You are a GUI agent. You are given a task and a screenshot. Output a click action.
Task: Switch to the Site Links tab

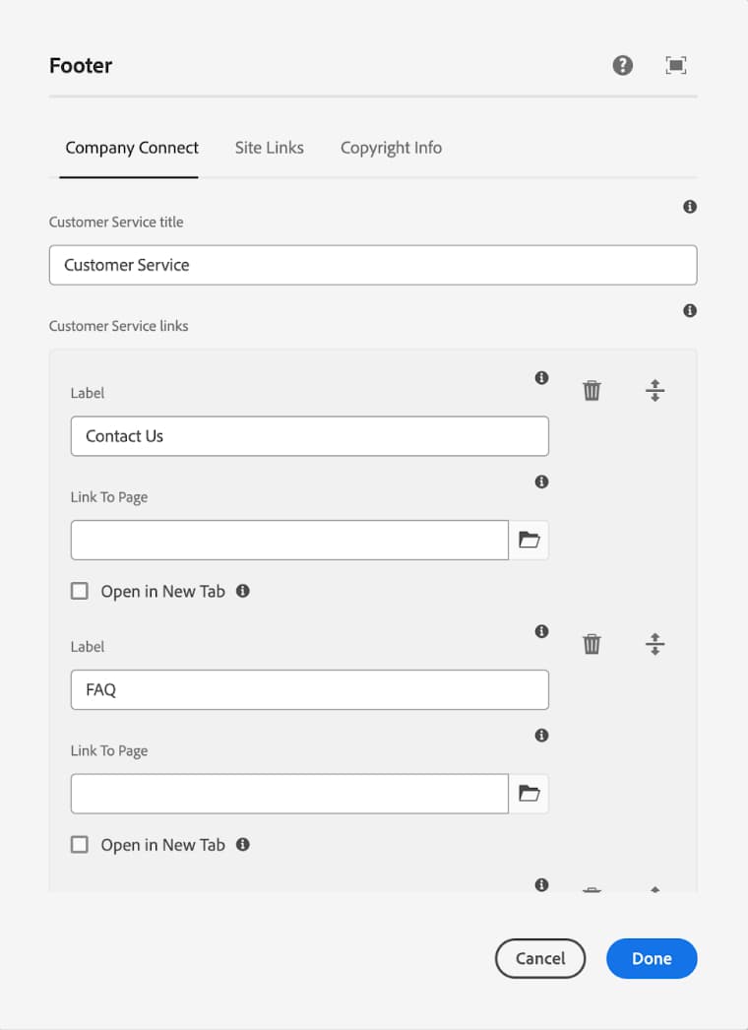(269, 148)
